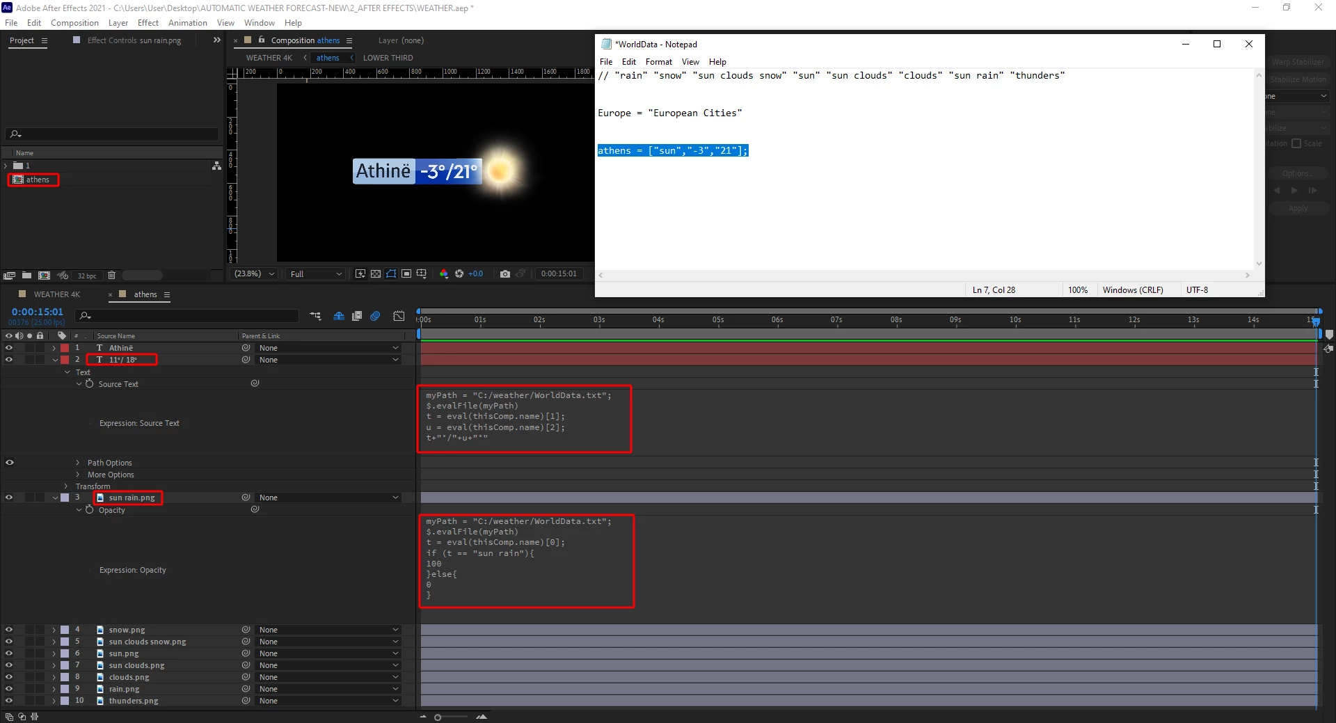
Task: Click the label color swatch of layer 2
Action: click(x=65, y=360)
